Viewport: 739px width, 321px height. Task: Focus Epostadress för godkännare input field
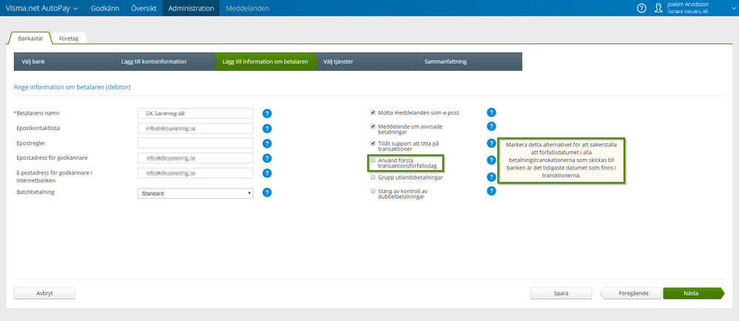tap(195, 158)
